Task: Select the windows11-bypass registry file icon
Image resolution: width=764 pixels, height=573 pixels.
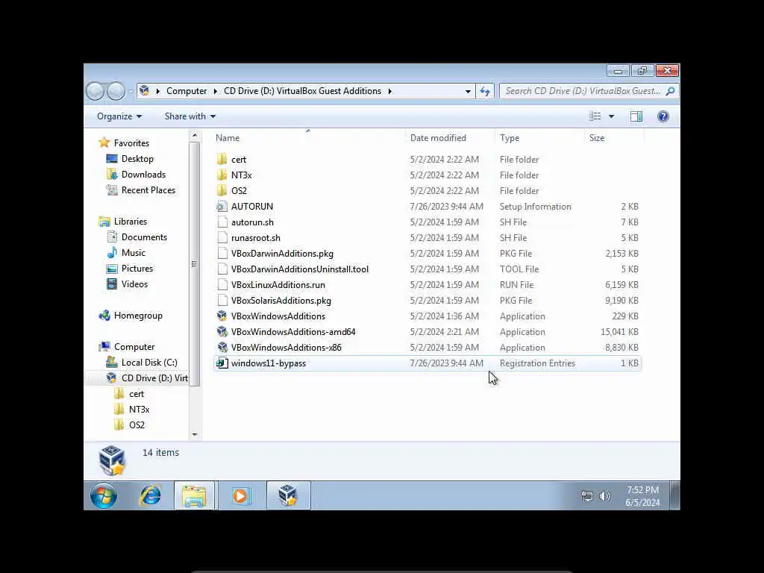Action: [222, 363]
